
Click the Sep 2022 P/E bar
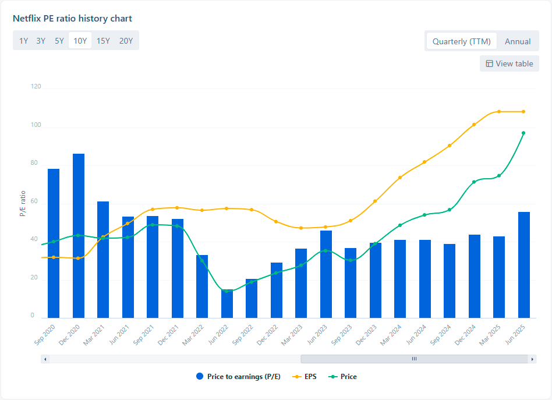pyautogui.click(x=252, y=299)
